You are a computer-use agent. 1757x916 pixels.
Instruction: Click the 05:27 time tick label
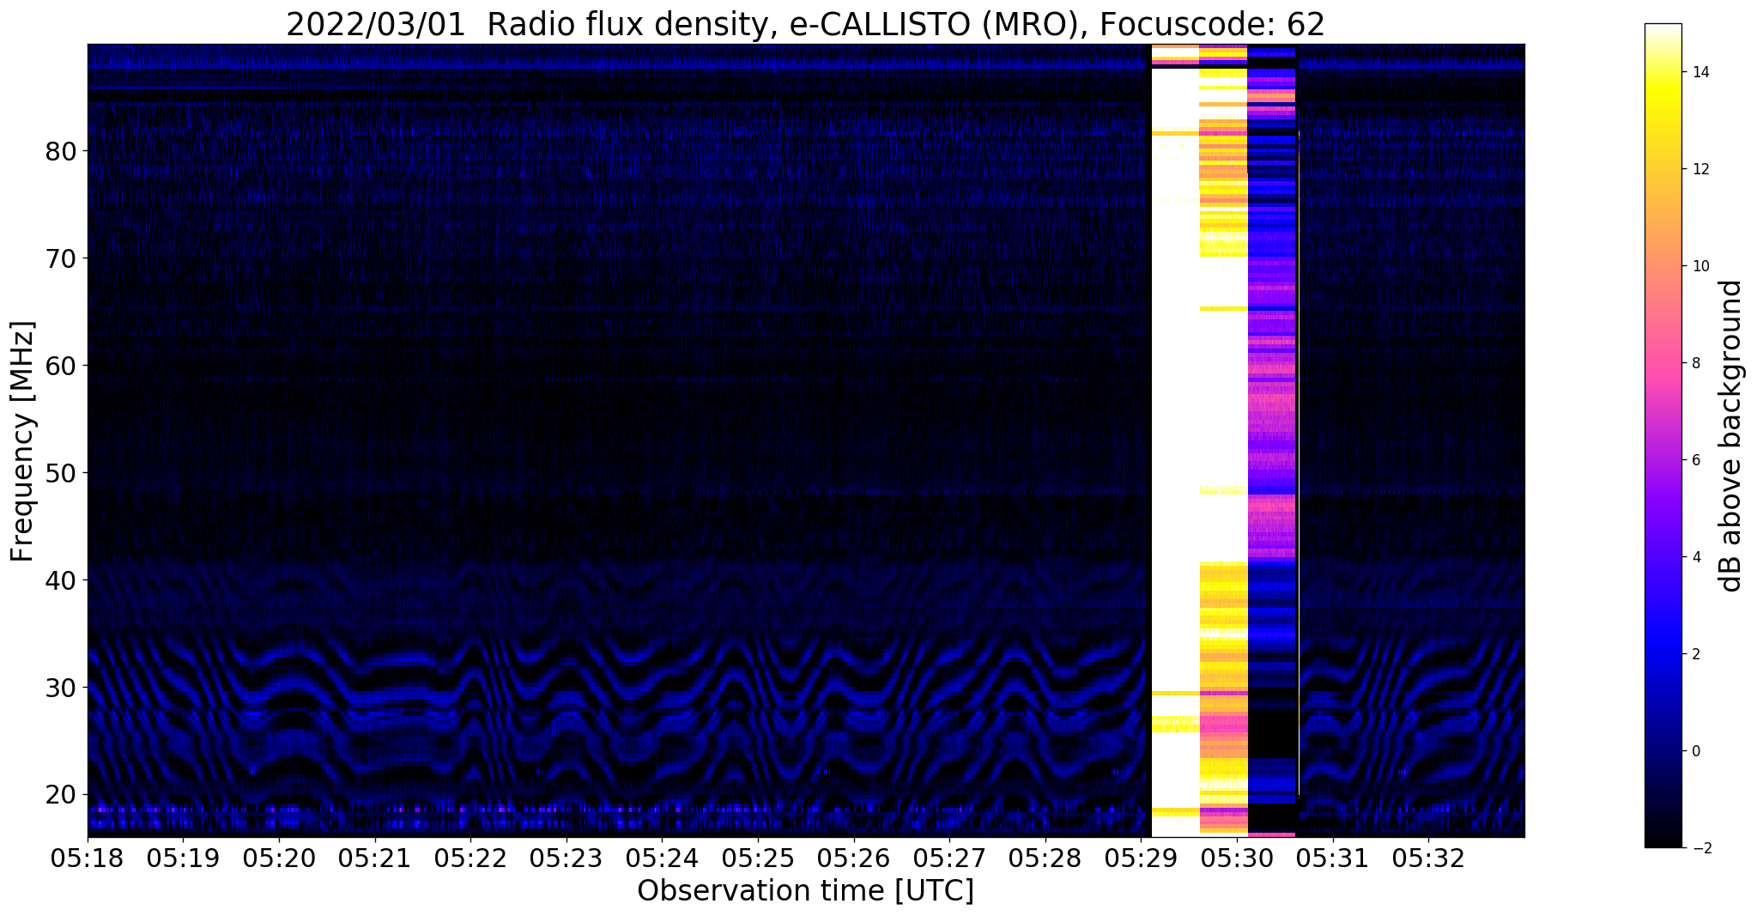coord(948,858)
